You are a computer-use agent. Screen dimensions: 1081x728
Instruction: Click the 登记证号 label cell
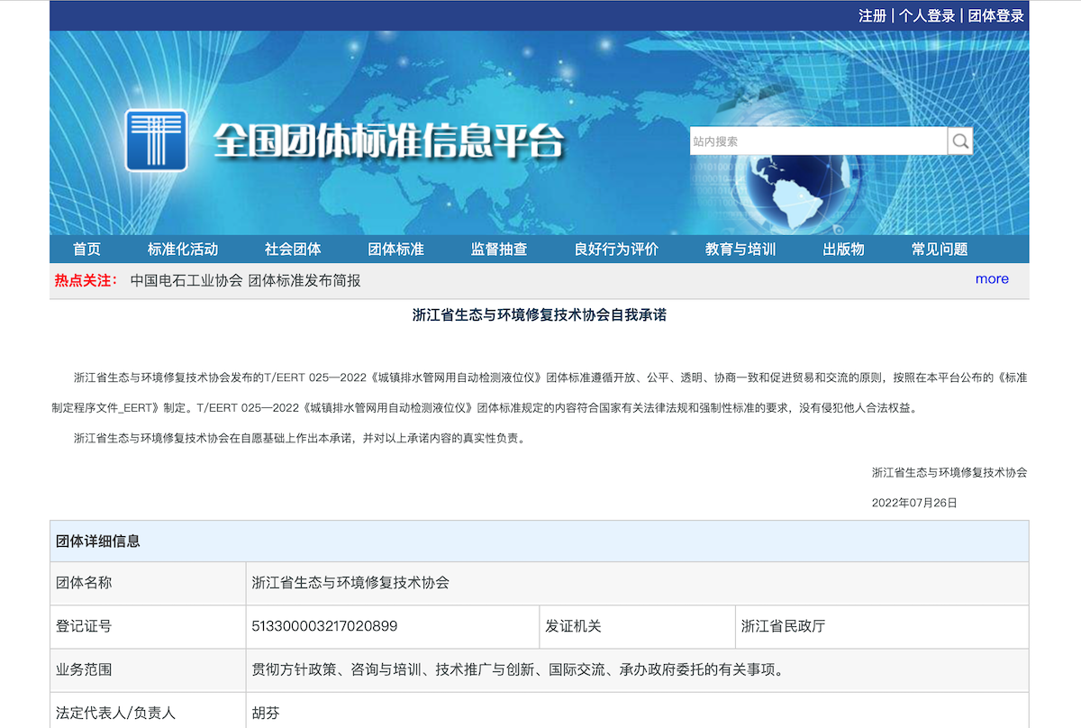click(148, 626)
